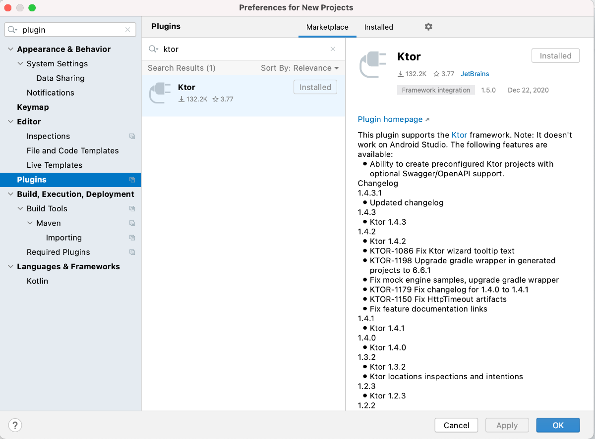Open File and Code Templates settings

73,150
